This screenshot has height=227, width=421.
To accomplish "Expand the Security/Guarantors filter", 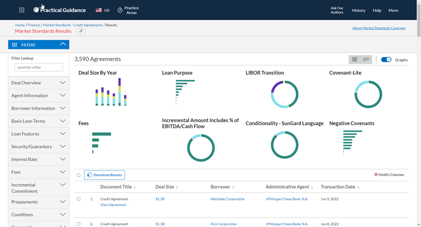I will [39, 146].
